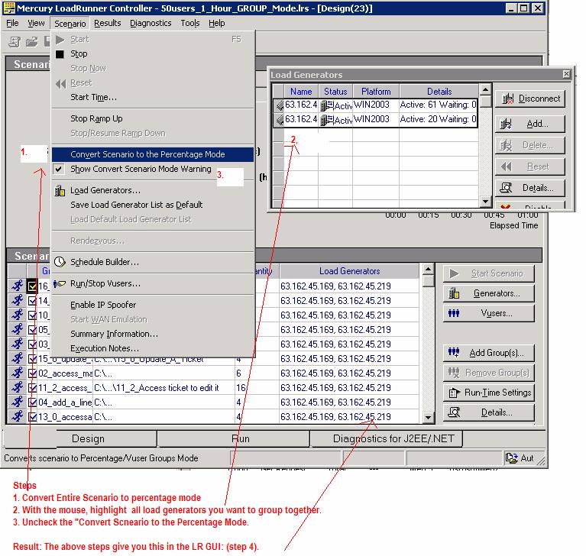Close the Load Generators dialog
Screen dimensions: 586x556
567,74
